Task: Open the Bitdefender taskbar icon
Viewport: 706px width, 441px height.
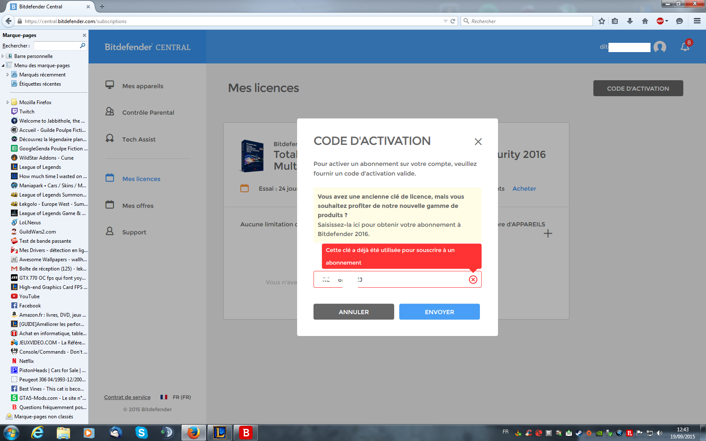Action: pos(246,433)
